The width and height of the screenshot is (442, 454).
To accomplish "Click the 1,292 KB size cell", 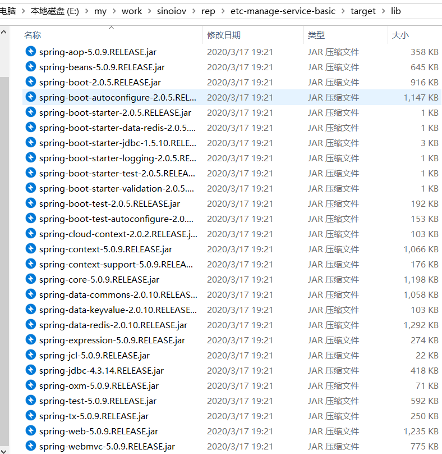I will [x=421, y=325].
